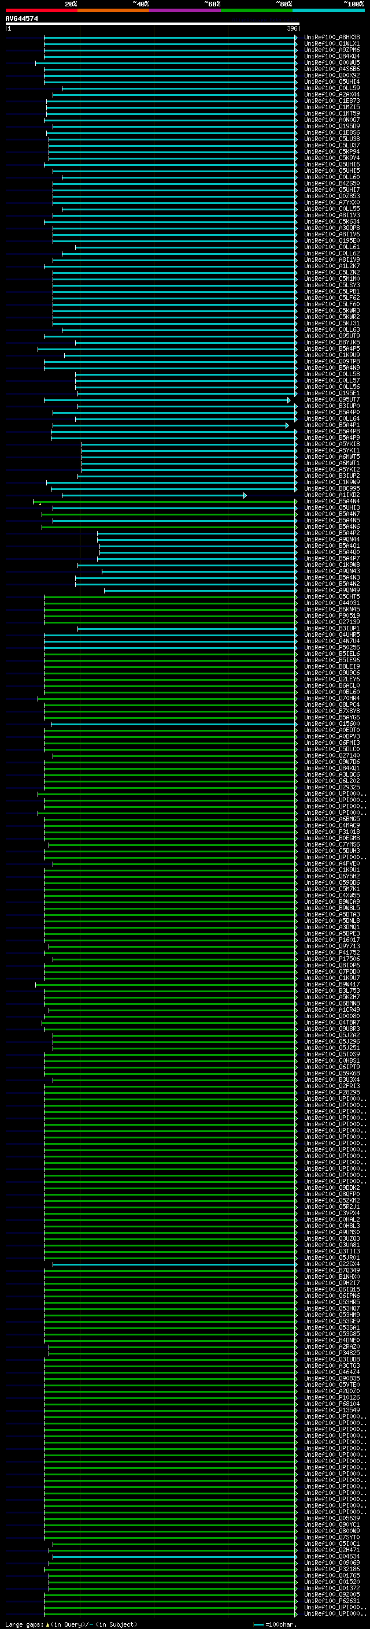Select label UniRef100_P16017
Screen dimensions: 370x1629
(x=332, y=940)
